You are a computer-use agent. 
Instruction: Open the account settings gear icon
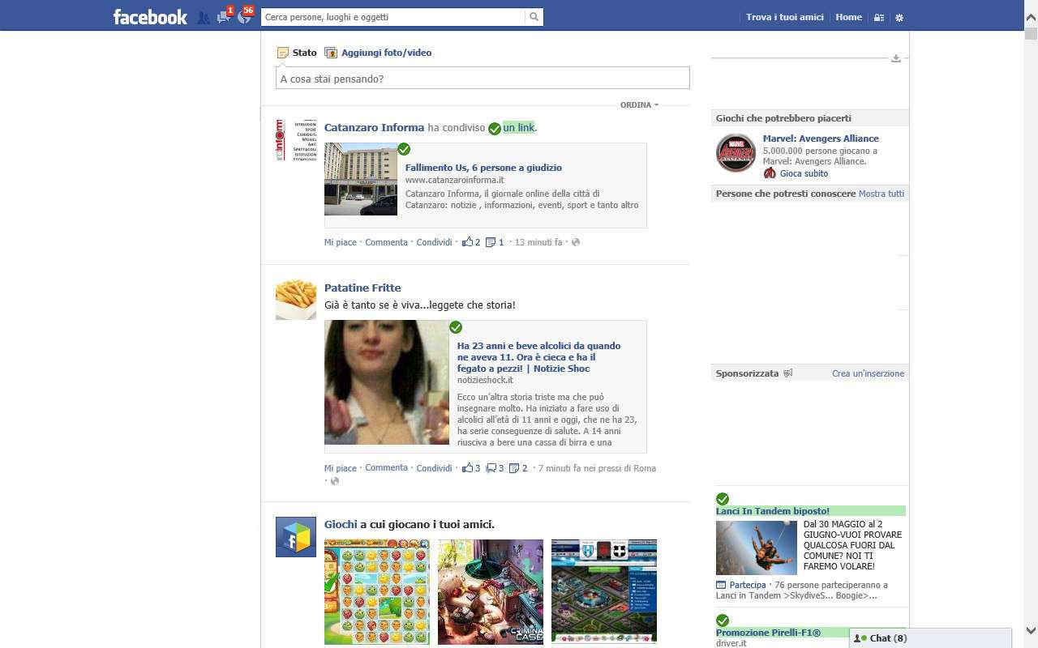point(899,17)
